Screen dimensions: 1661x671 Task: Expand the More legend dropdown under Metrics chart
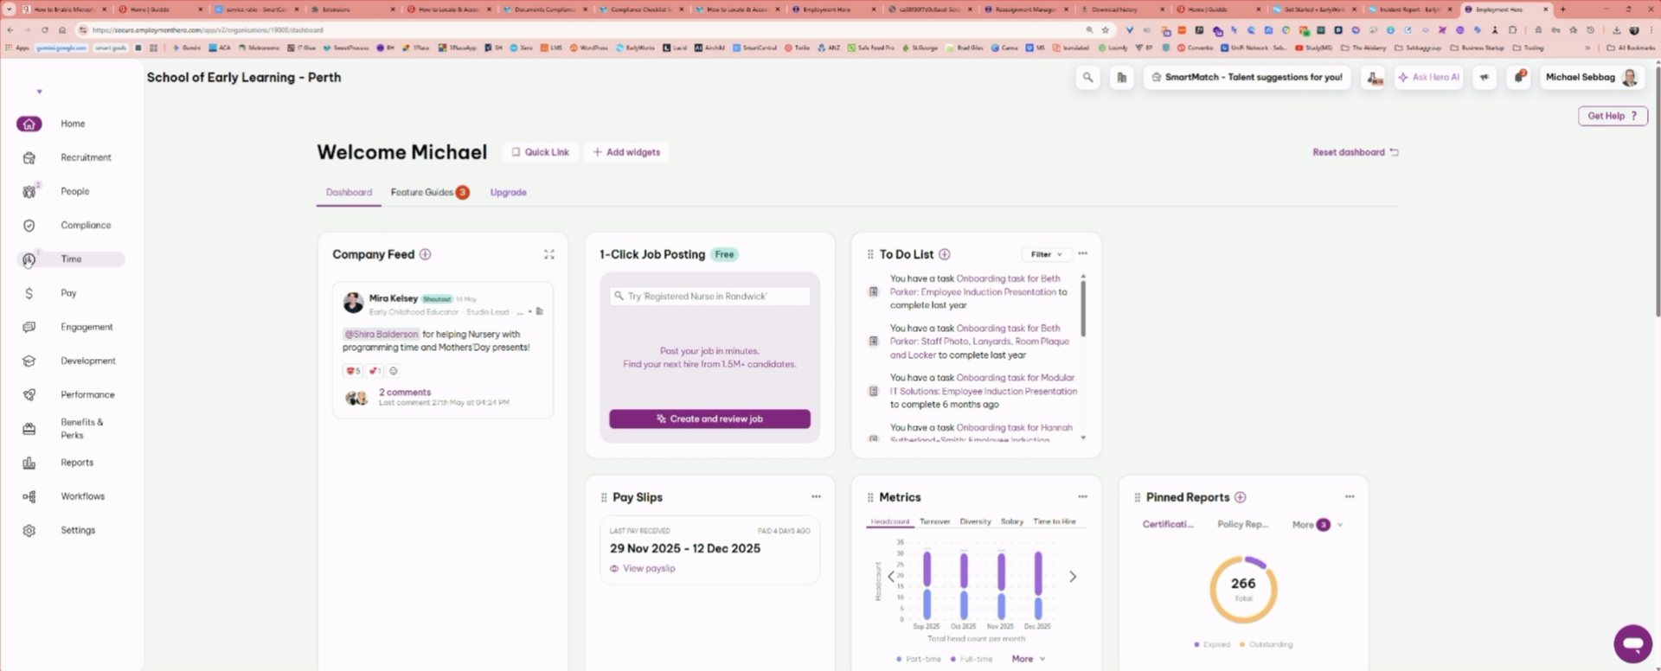click(x=1028, y=659)
